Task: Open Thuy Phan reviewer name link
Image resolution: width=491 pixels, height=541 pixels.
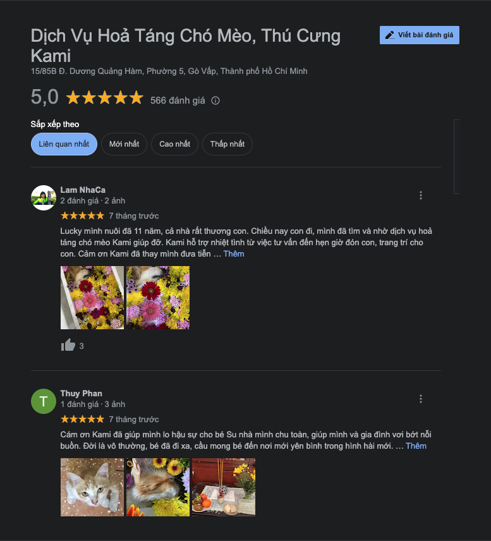Action: [x=81, y=394]
